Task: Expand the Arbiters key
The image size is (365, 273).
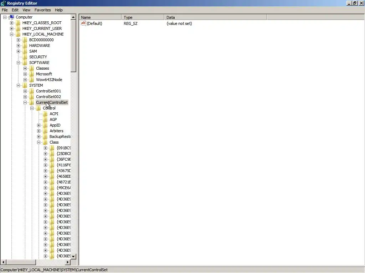Action: pos(38,131)
